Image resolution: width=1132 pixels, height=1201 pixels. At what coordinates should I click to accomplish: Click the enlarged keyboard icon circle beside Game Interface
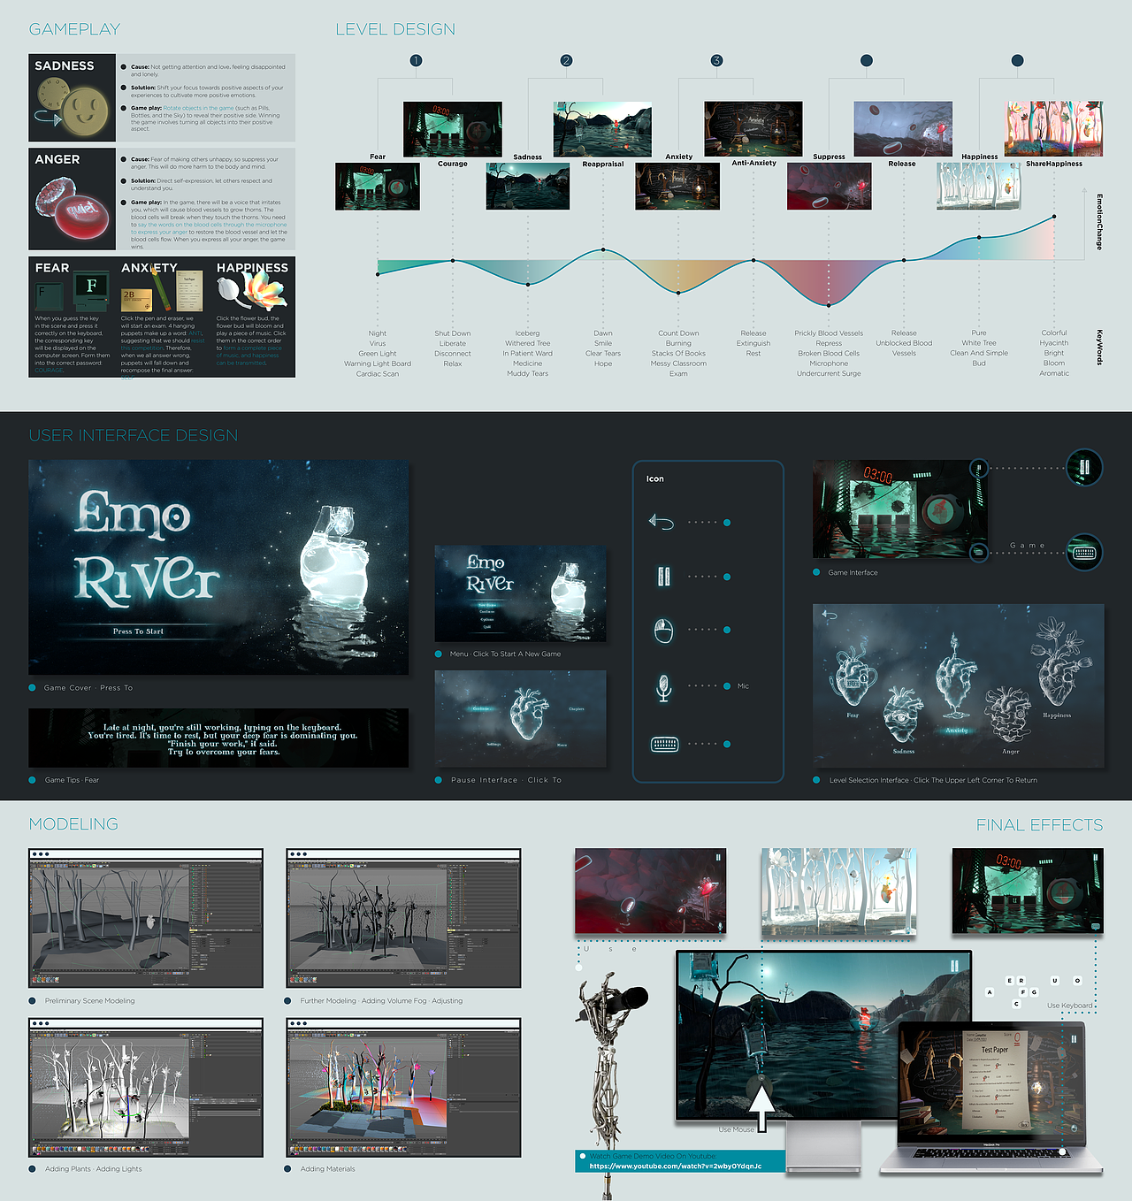click(1084, 553)
